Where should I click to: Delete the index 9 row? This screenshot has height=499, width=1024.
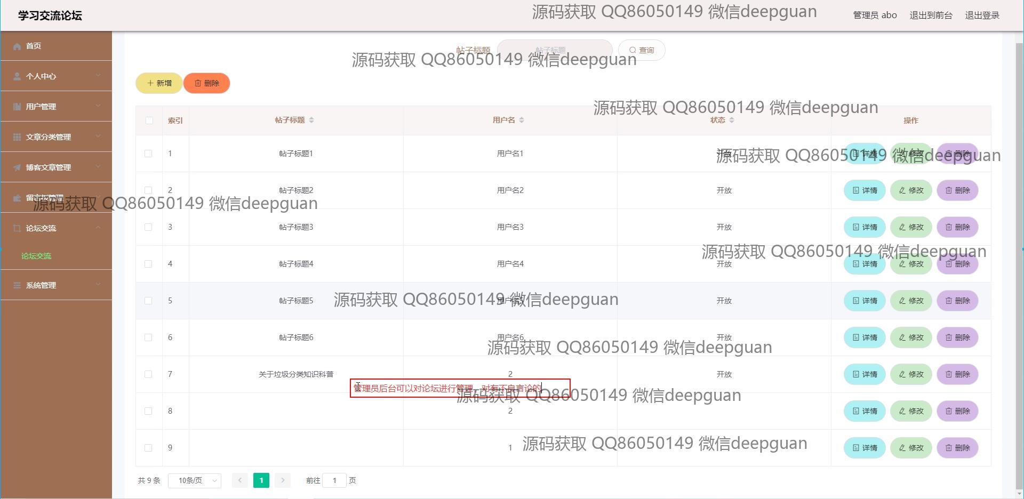957,448
